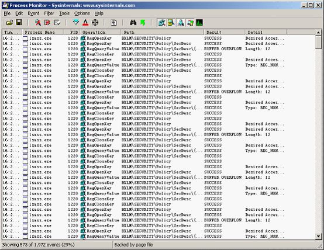
Task: Click the green Jump To Object icon
Action: [143, 23]
